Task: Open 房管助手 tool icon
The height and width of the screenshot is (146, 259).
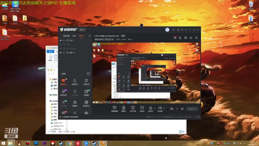Action: (x=75, y=82)
